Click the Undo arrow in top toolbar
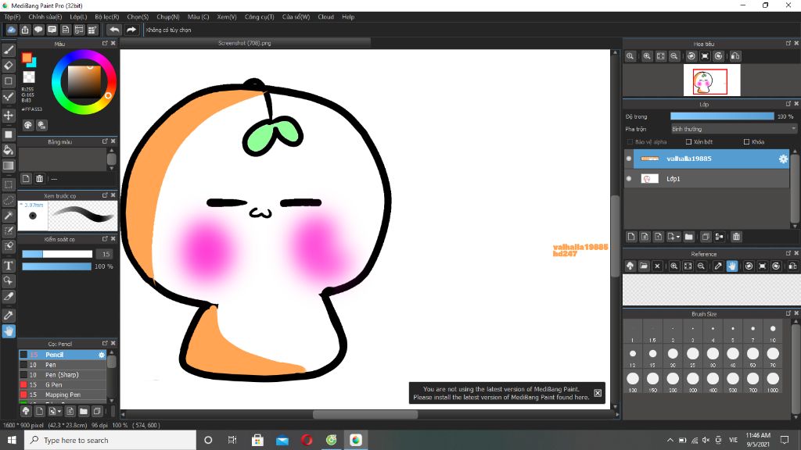The height and width of the screenshot is (450, 801). click(x=114, y=30)
